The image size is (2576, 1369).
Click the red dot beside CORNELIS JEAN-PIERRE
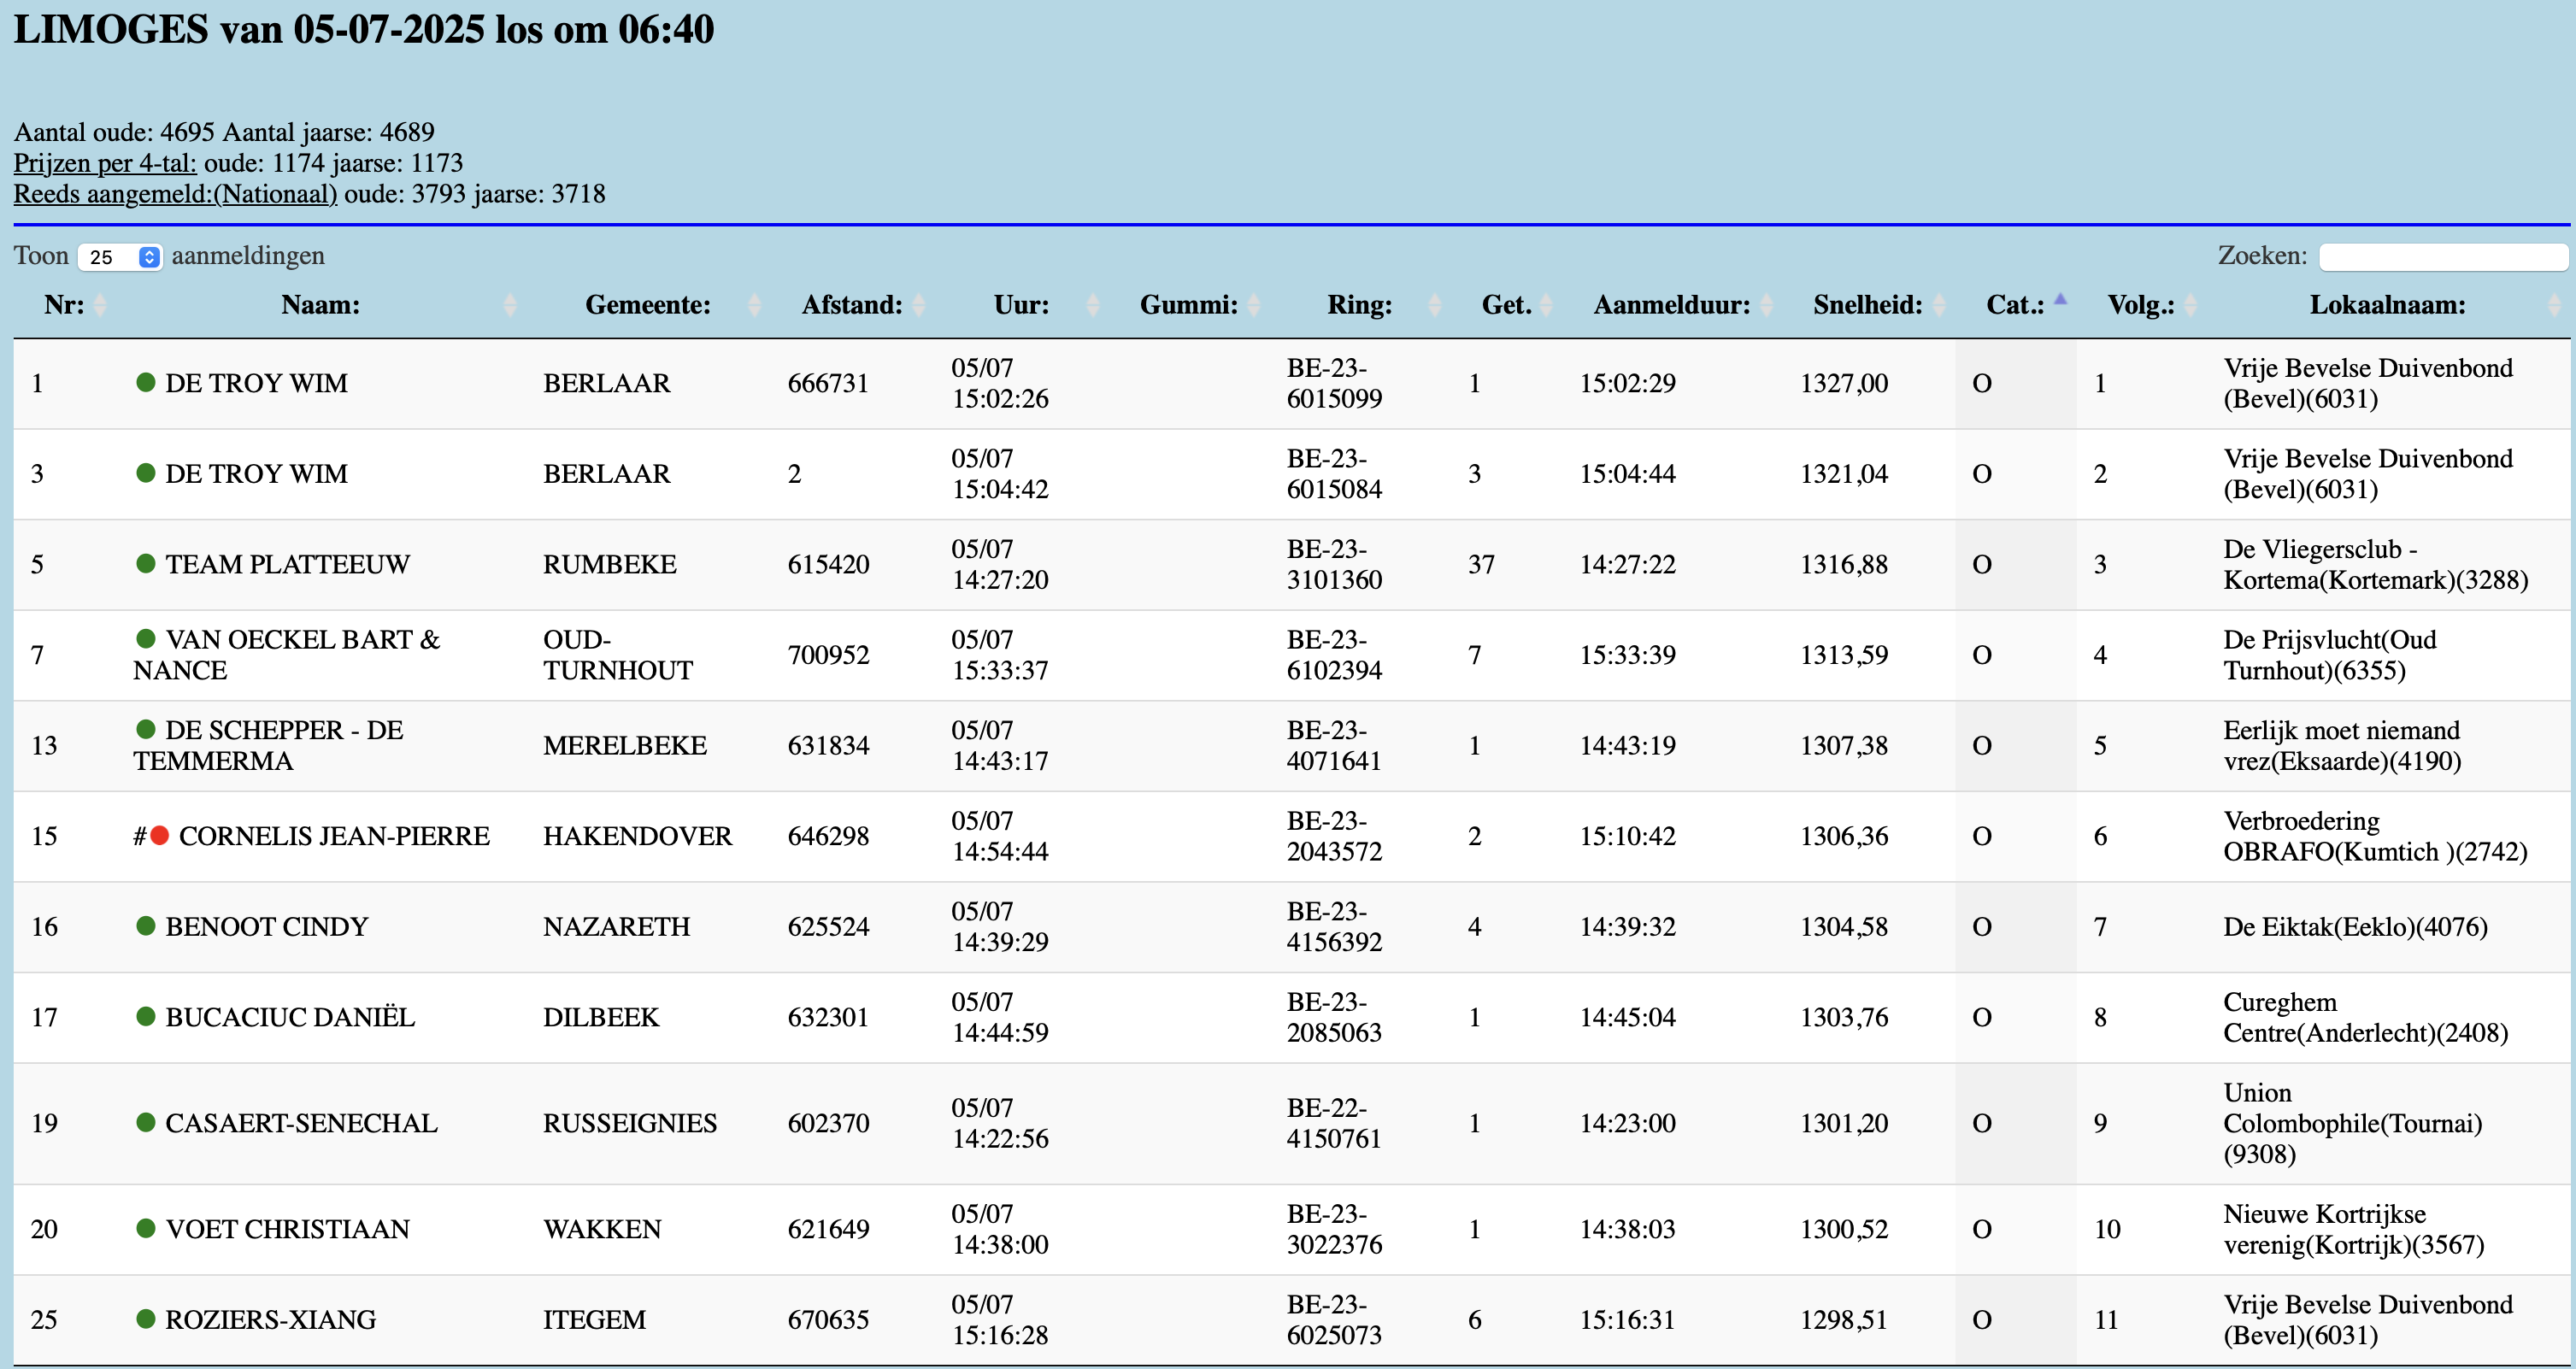click(x=159, y=835)
